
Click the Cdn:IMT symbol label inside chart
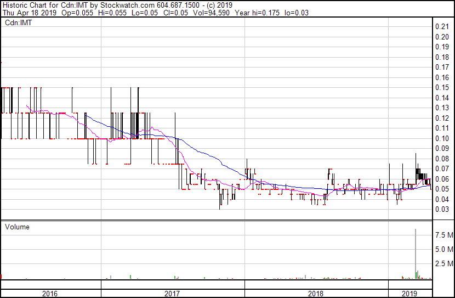pyautogui.click(x=18, y=23)
